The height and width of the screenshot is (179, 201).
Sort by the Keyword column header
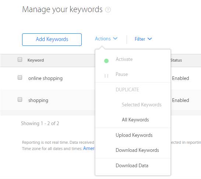point(36,60)
